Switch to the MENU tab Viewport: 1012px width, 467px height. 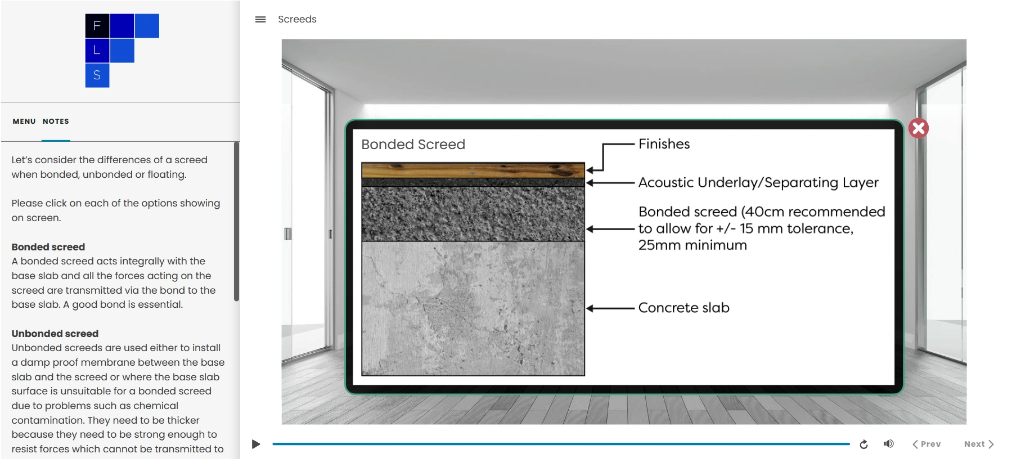click(x=24, y=122)
